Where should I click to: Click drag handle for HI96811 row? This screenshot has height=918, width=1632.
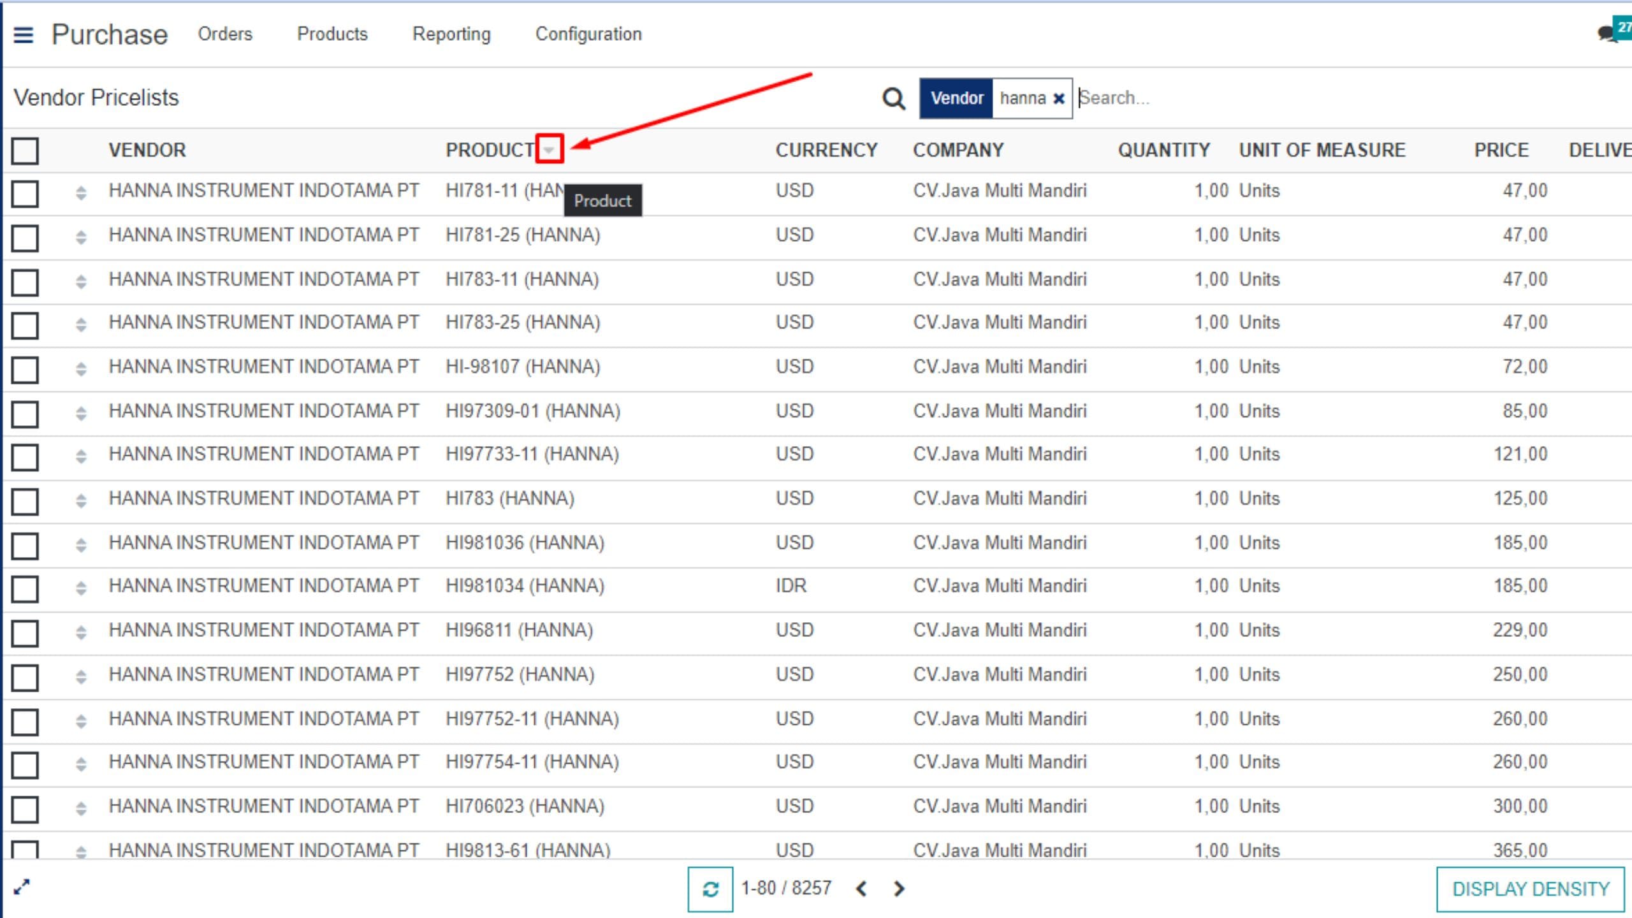81,632
